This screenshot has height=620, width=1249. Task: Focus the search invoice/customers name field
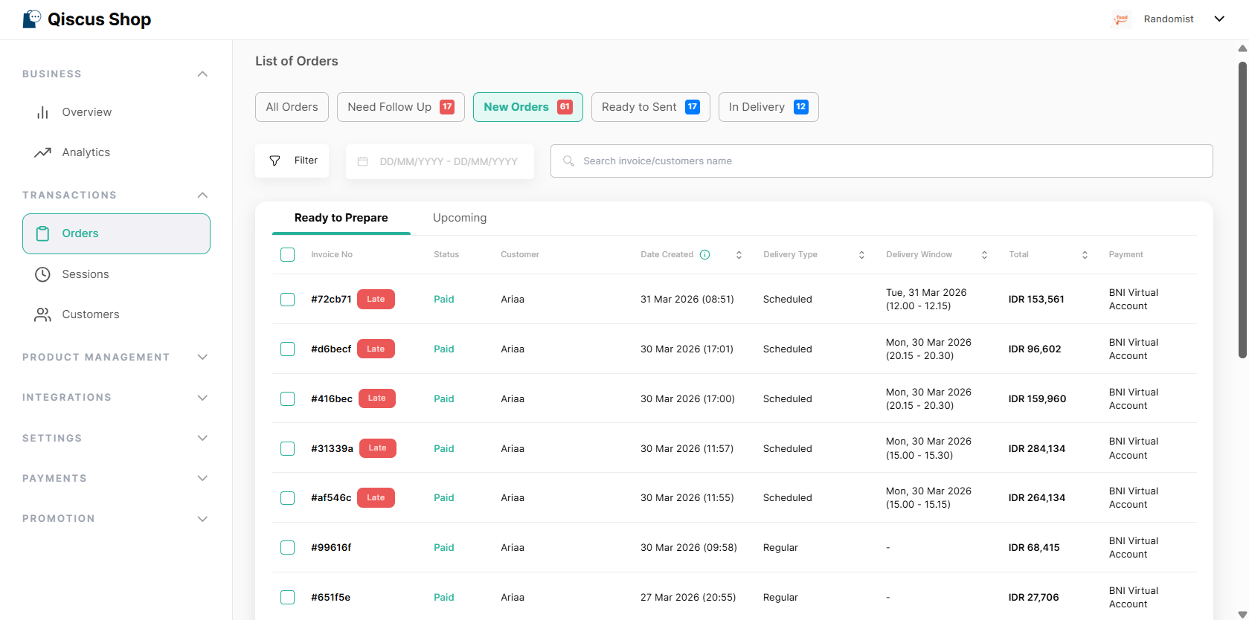pos(882,161)
